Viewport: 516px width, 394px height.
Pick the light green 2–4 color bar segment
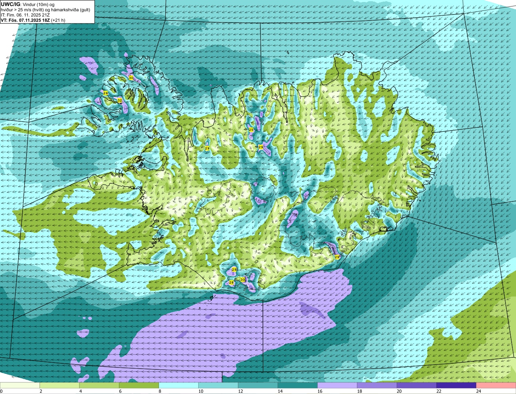60,386
